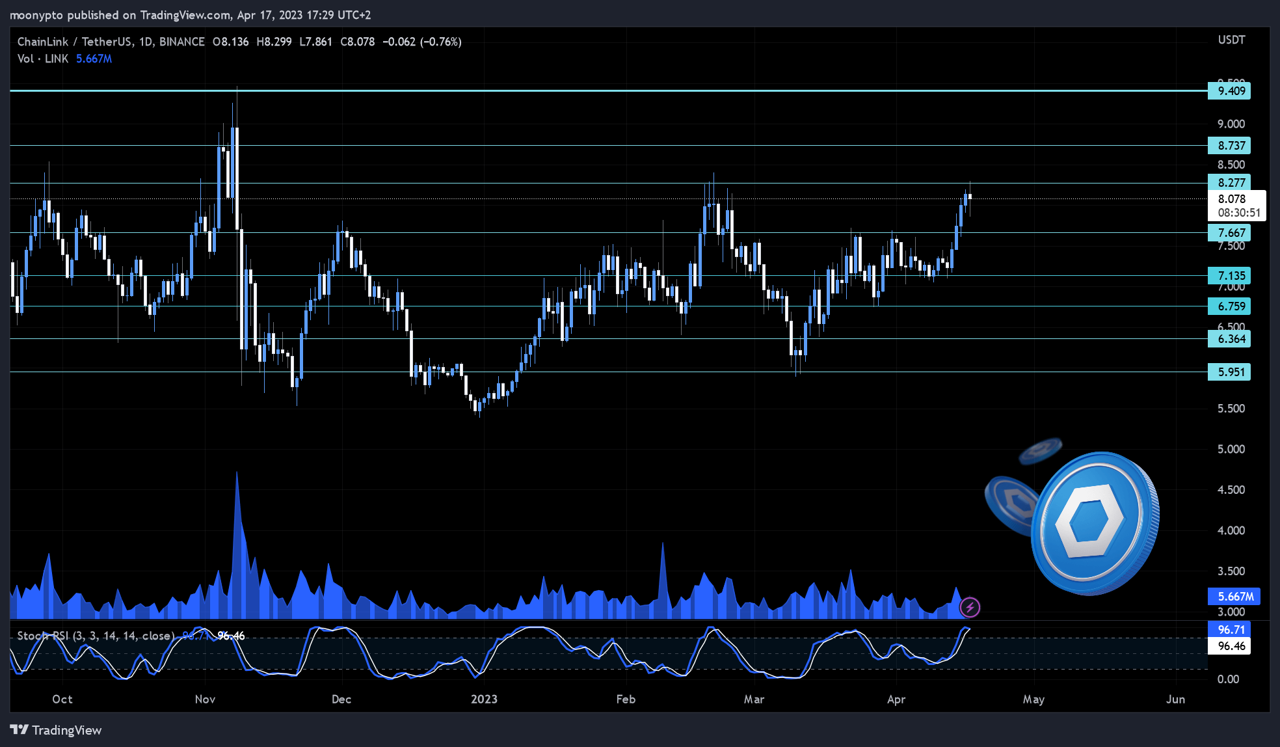Click the Stoch RSI 96.46 value label
This screenshot has width=1280, height=747.
tap(1229, 645)
